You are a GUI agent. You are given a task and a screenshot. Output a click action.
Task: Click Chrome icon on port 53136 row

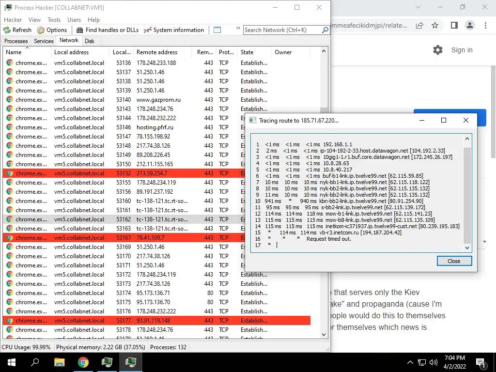pos(10,62)
